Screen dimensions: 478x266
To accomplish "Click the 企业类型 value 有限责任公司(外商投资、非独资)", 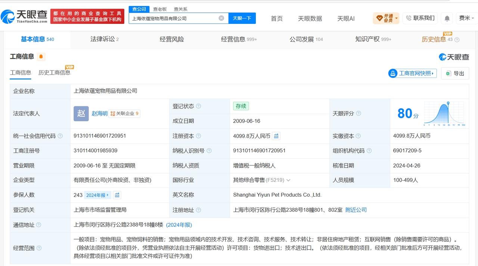I will coord(112,180).
